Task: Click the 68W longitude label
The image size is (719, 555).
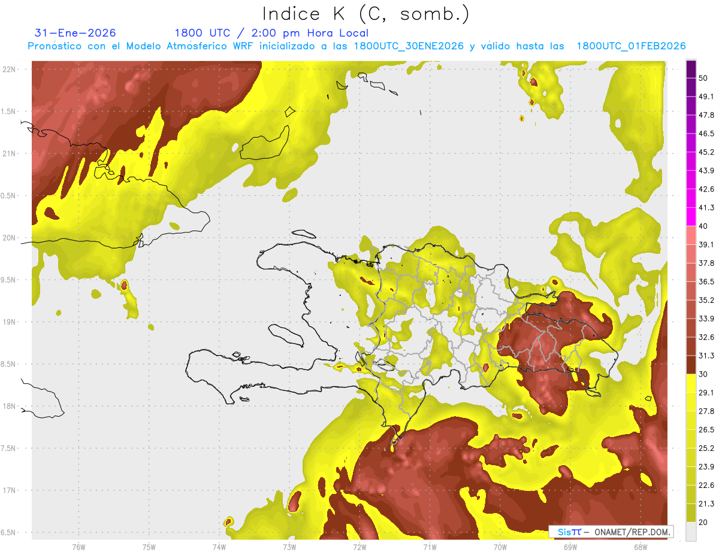Action: (x=641, y=547)
